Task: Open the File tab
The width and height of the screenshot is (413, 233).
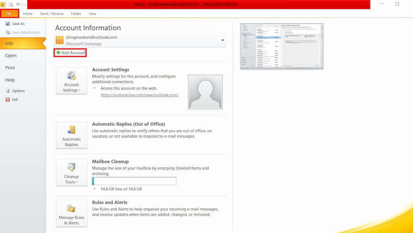Action: coord(9,14)
